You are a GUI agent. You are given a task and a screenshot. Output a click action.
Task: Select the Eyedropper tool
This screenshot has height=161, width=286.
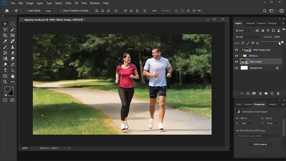[5, 41]
